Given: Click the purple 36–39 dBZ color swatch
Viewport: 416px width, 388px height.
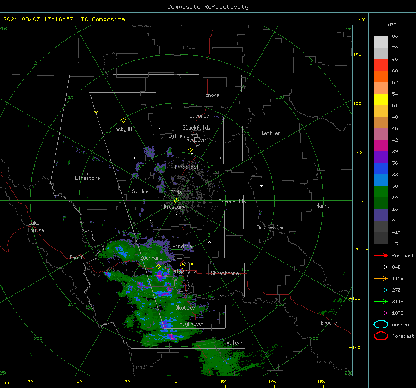Looking at the screenshot, I should click(381, 157).
